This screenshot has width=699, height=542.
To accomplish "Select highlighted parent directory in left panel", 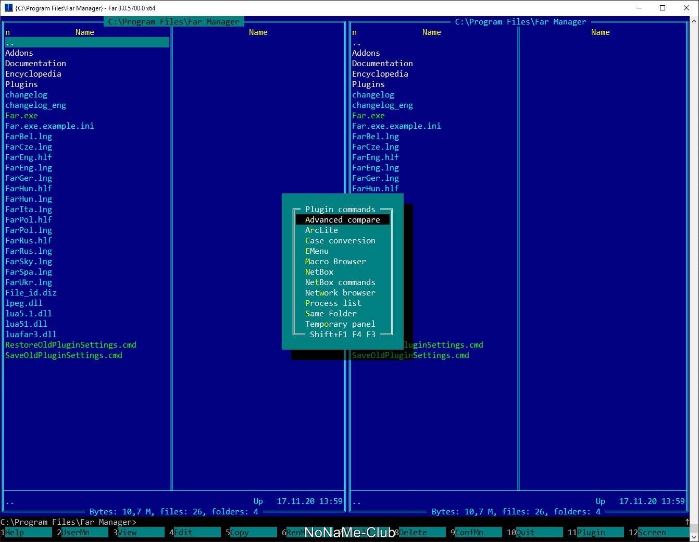I will click(x=87, y=43).
